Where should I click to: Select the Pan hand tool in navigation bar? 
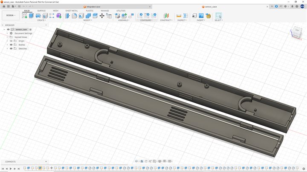click(146, 161)
